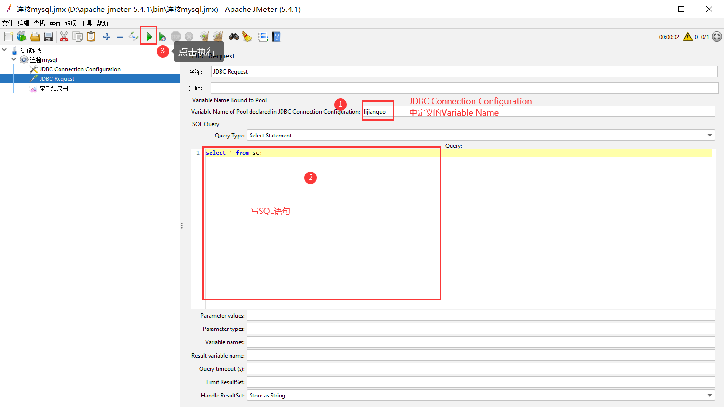Click the toolbar Toggle enable/disable icon
724x407 pixels.
(x=133, y=37)
